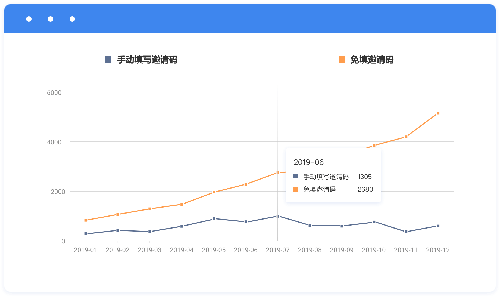Select the orange data point for 2019-10

374,146
